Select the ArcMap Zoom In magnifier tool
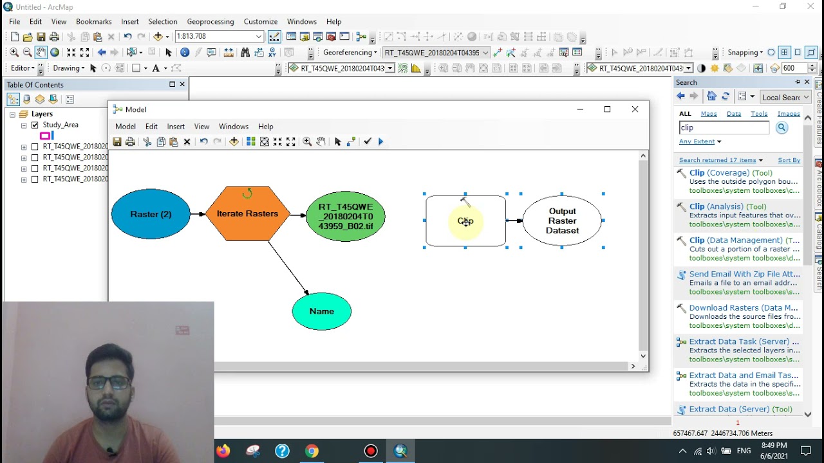This screenshot has height=463, width=824. 14,52
